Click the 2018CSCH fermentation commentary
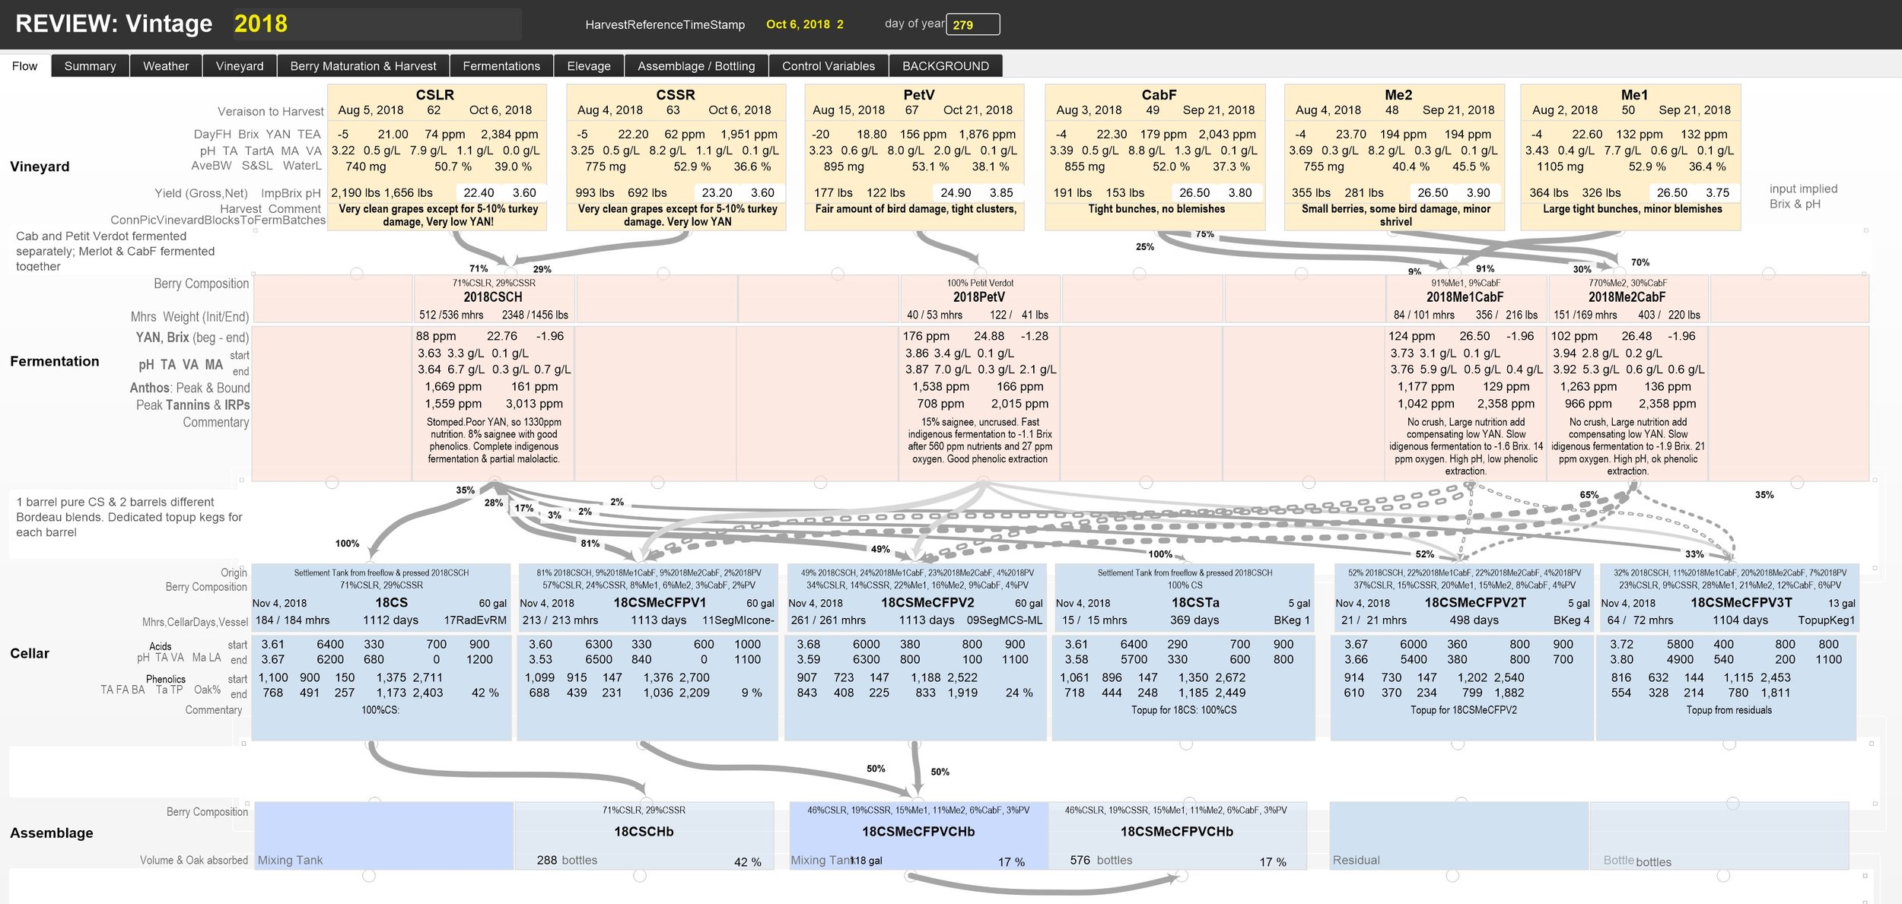 pyautogui.click(x=494, y=440)
